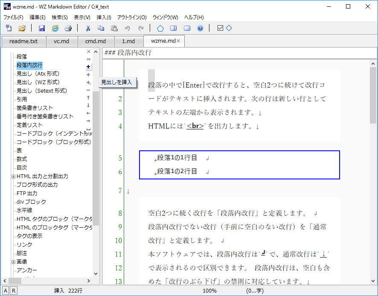Screen dimensions: 378x296
Task: Move heading up with the up arrow icon
Action: tap(88, 97)
